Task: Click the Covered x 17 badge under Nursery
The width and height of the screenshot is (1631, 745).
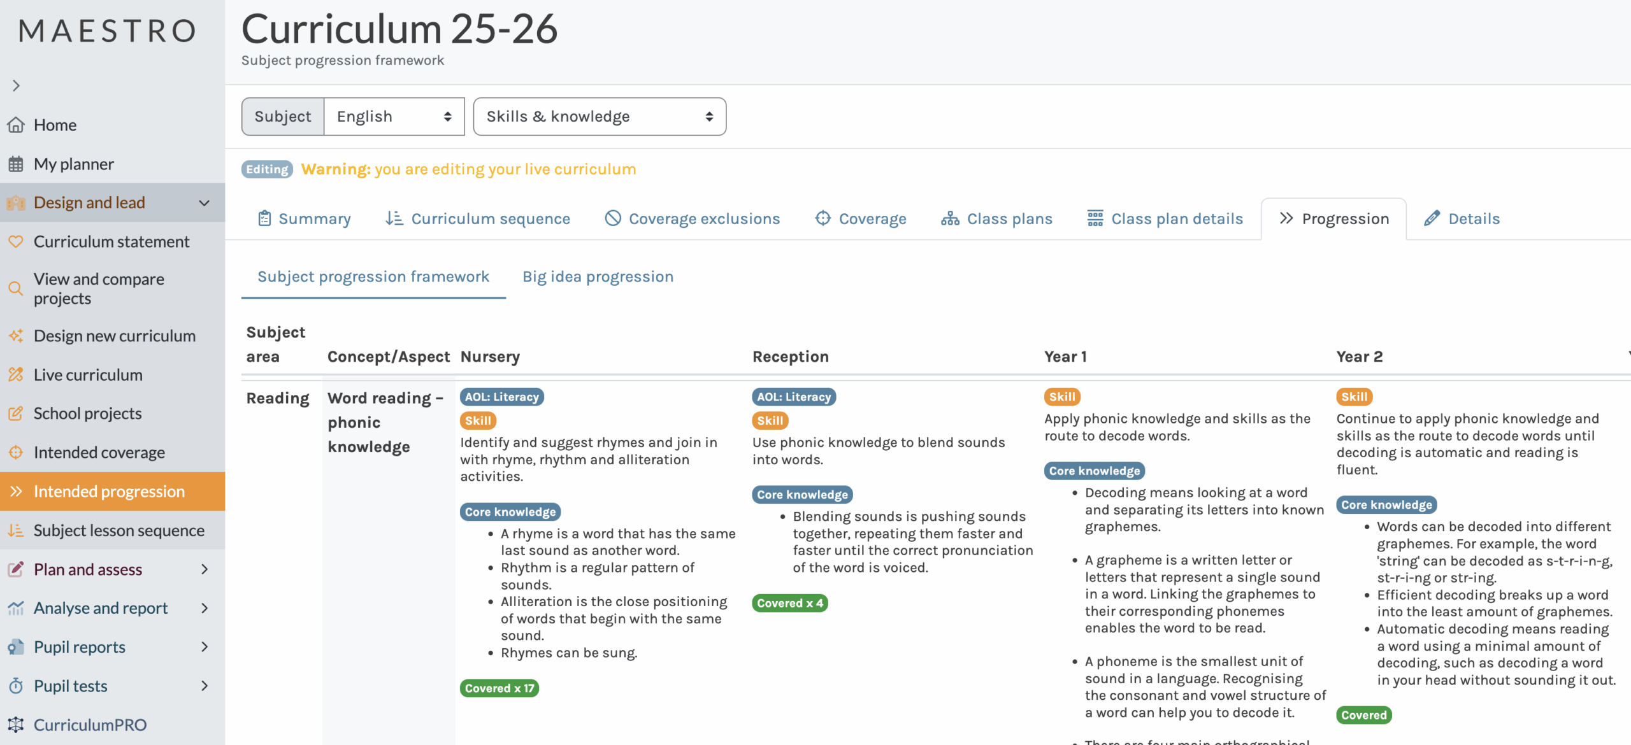Action: (499, 688)
